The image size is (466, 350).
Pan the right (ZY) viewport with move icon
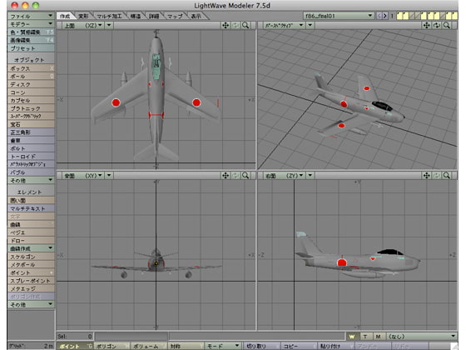pos(426,176)
